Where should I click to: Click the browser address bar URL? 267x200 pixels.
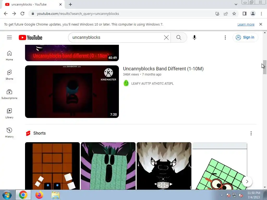coord(78,14)
